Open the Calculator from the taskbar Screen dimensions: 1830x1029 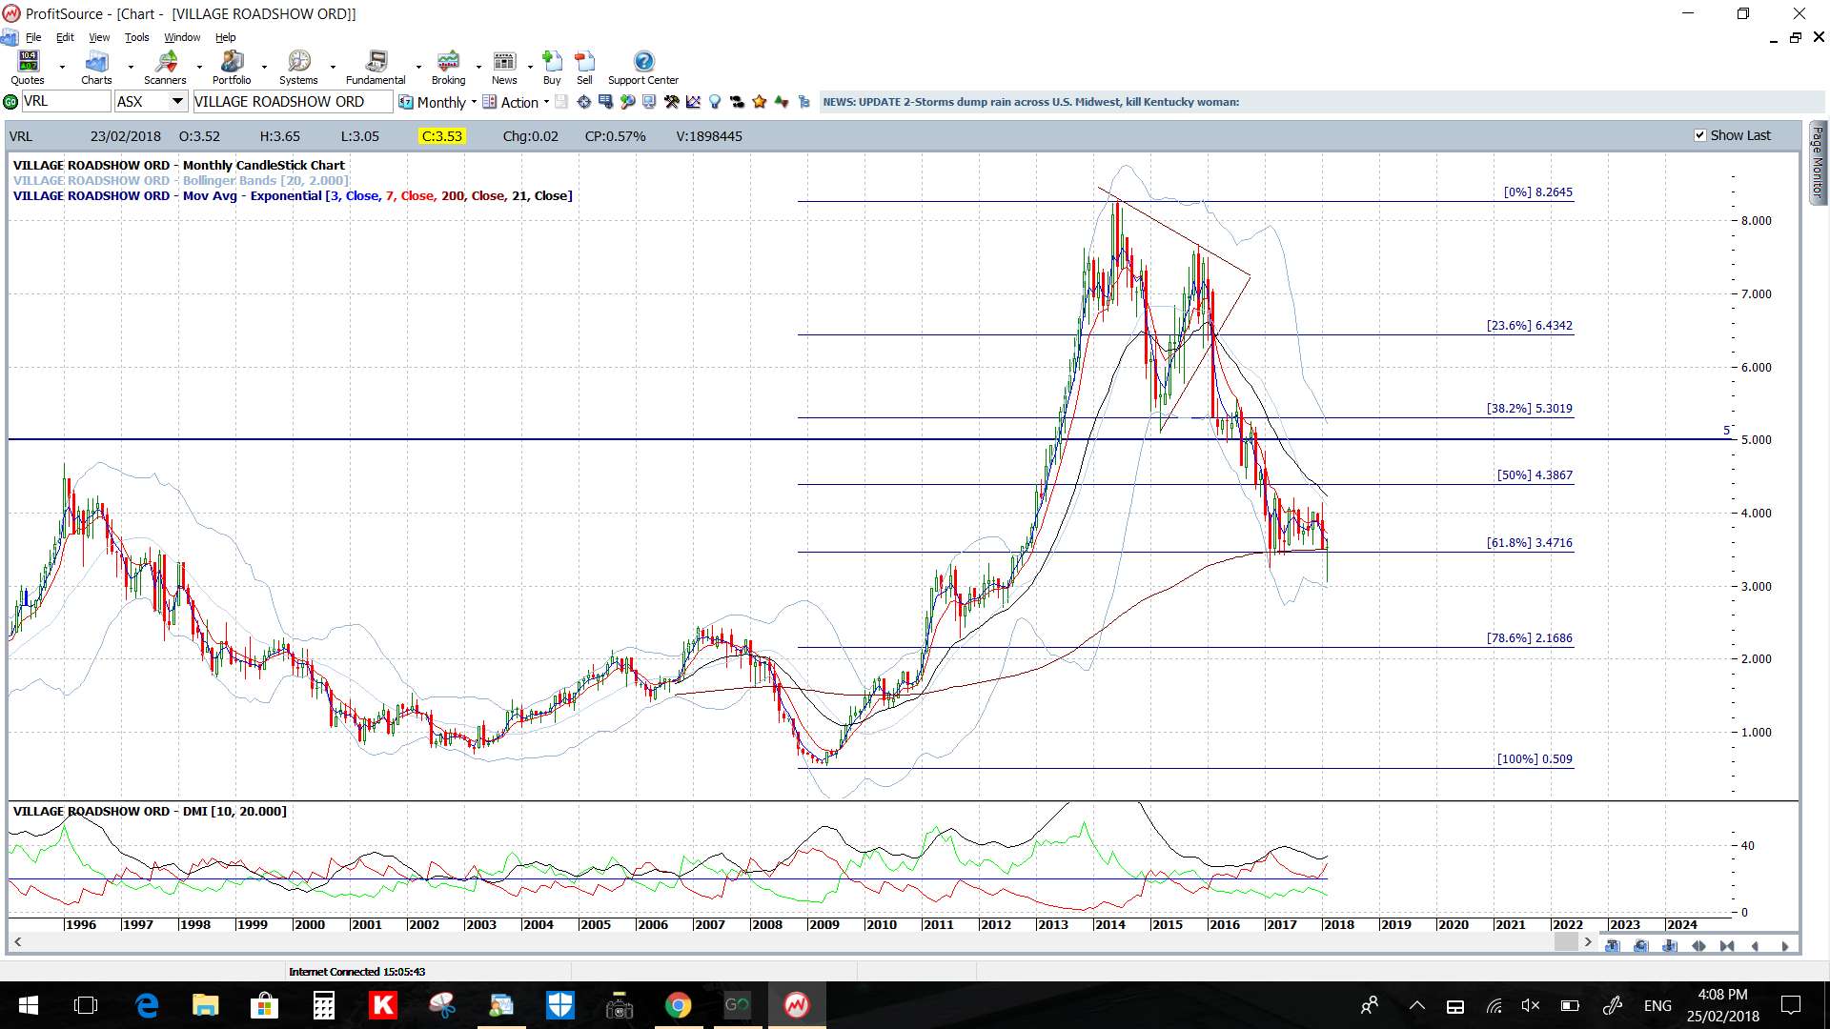323,1005
